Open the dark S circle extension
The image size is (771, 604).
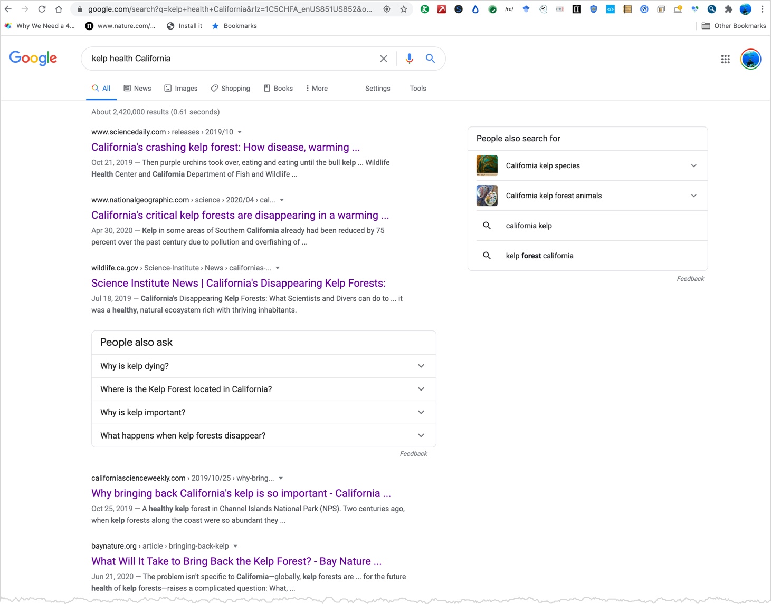[x=459, y=9]
